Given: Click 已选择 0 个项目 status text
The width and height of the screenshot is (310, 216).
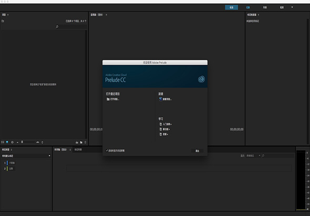Looking at the screenshot, I should coord(76,21).
